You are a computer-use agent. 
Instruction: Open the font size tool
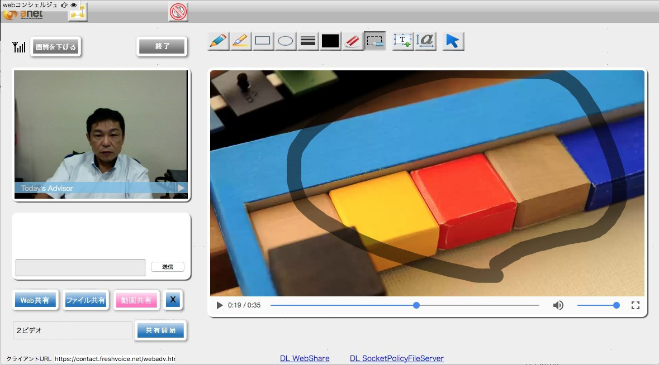tap(426, 41)
